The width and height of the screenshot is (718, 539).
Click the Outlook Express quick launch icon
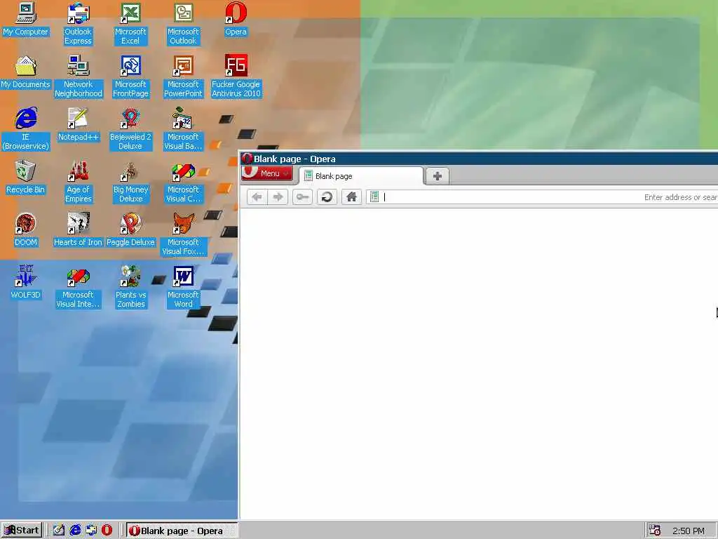click(91, 531)
